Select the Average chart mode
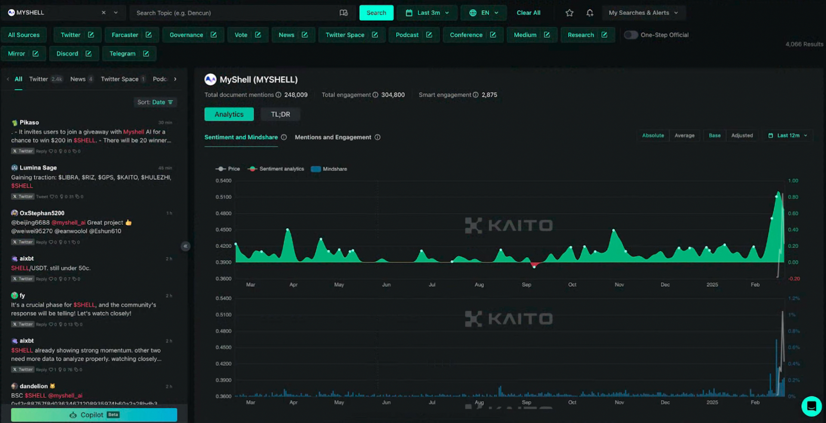Image resolution: width=826 pixels, height=423 pixels. pos(684,135)
